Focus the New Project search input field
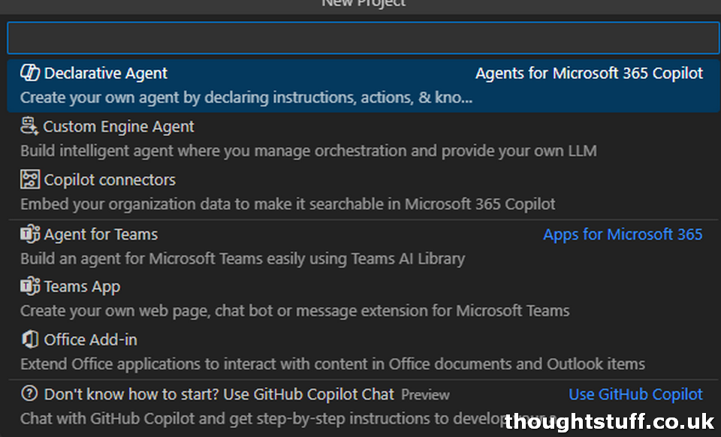Image resolution: width=721 pixels, height=437 pixels. tap(364, 38)
